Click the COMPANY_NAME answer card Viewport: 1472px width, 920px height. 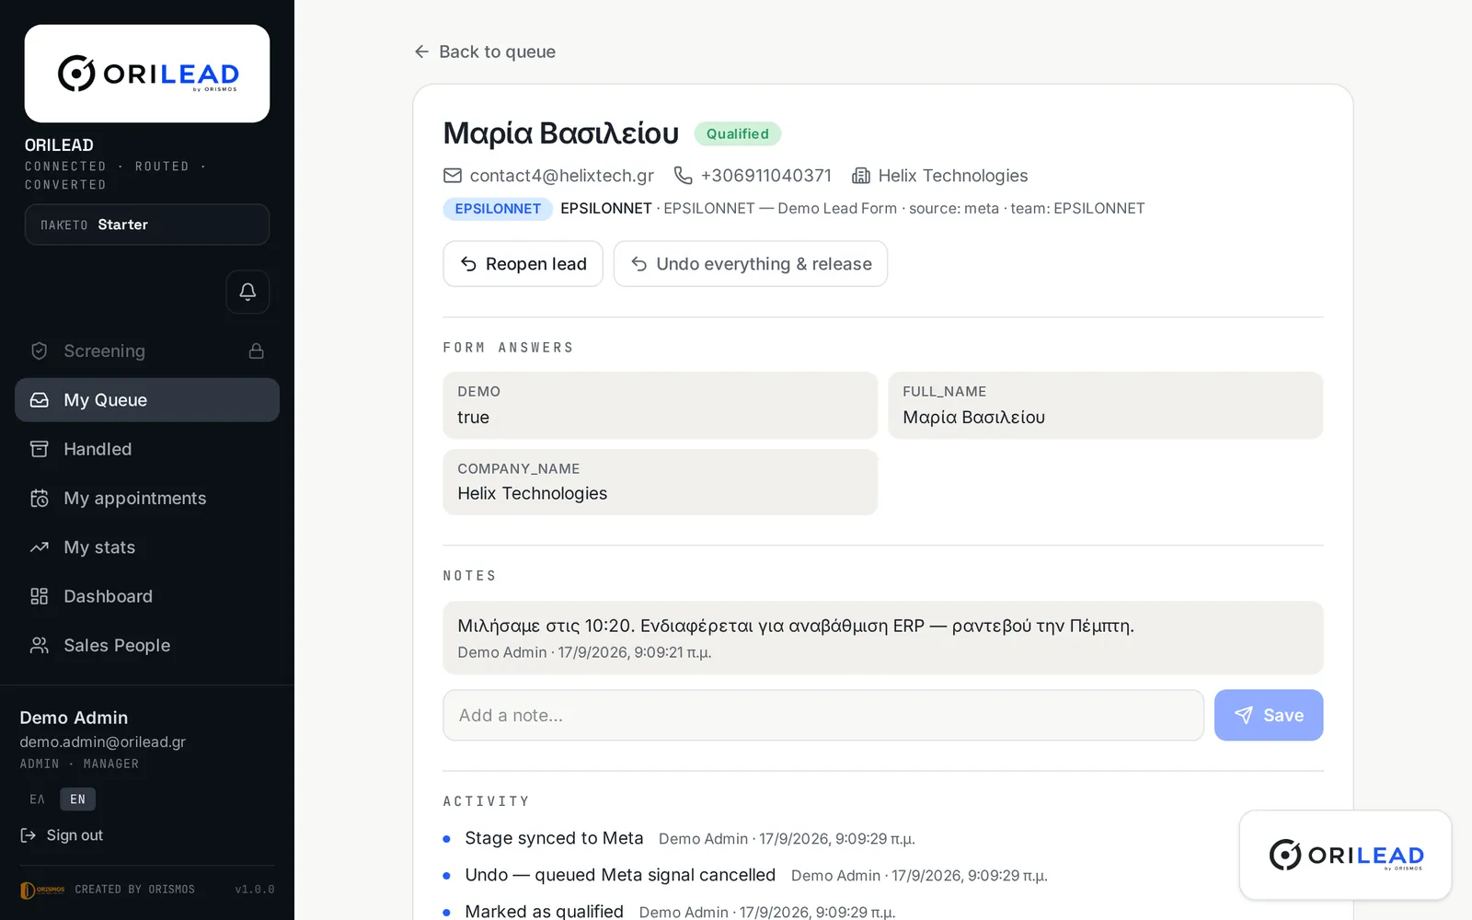pos(661,482)
